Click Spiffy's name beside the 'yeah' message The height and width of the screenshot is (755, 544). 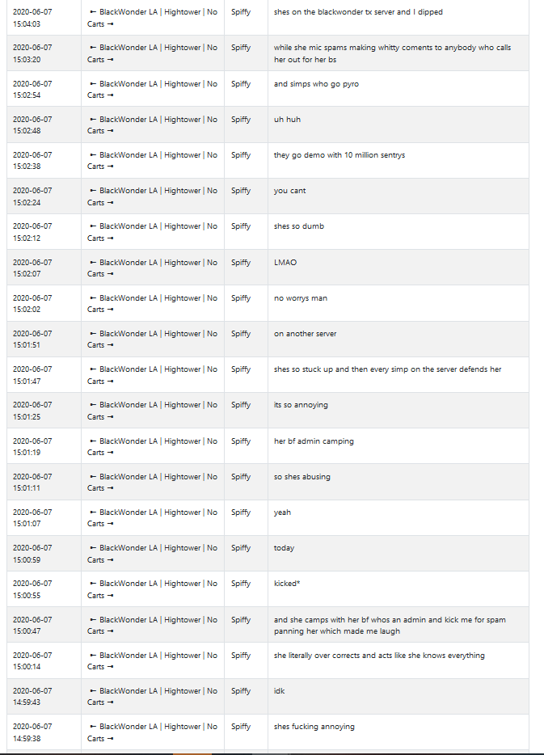click(241, 512)
